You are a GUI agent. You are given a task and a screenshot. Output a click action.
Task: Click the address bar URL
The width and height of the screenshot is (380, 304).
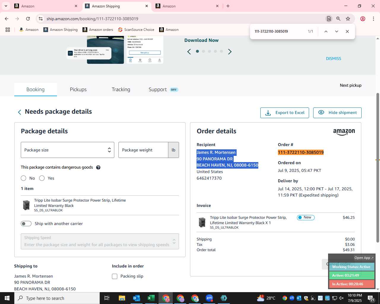(92, 19)
